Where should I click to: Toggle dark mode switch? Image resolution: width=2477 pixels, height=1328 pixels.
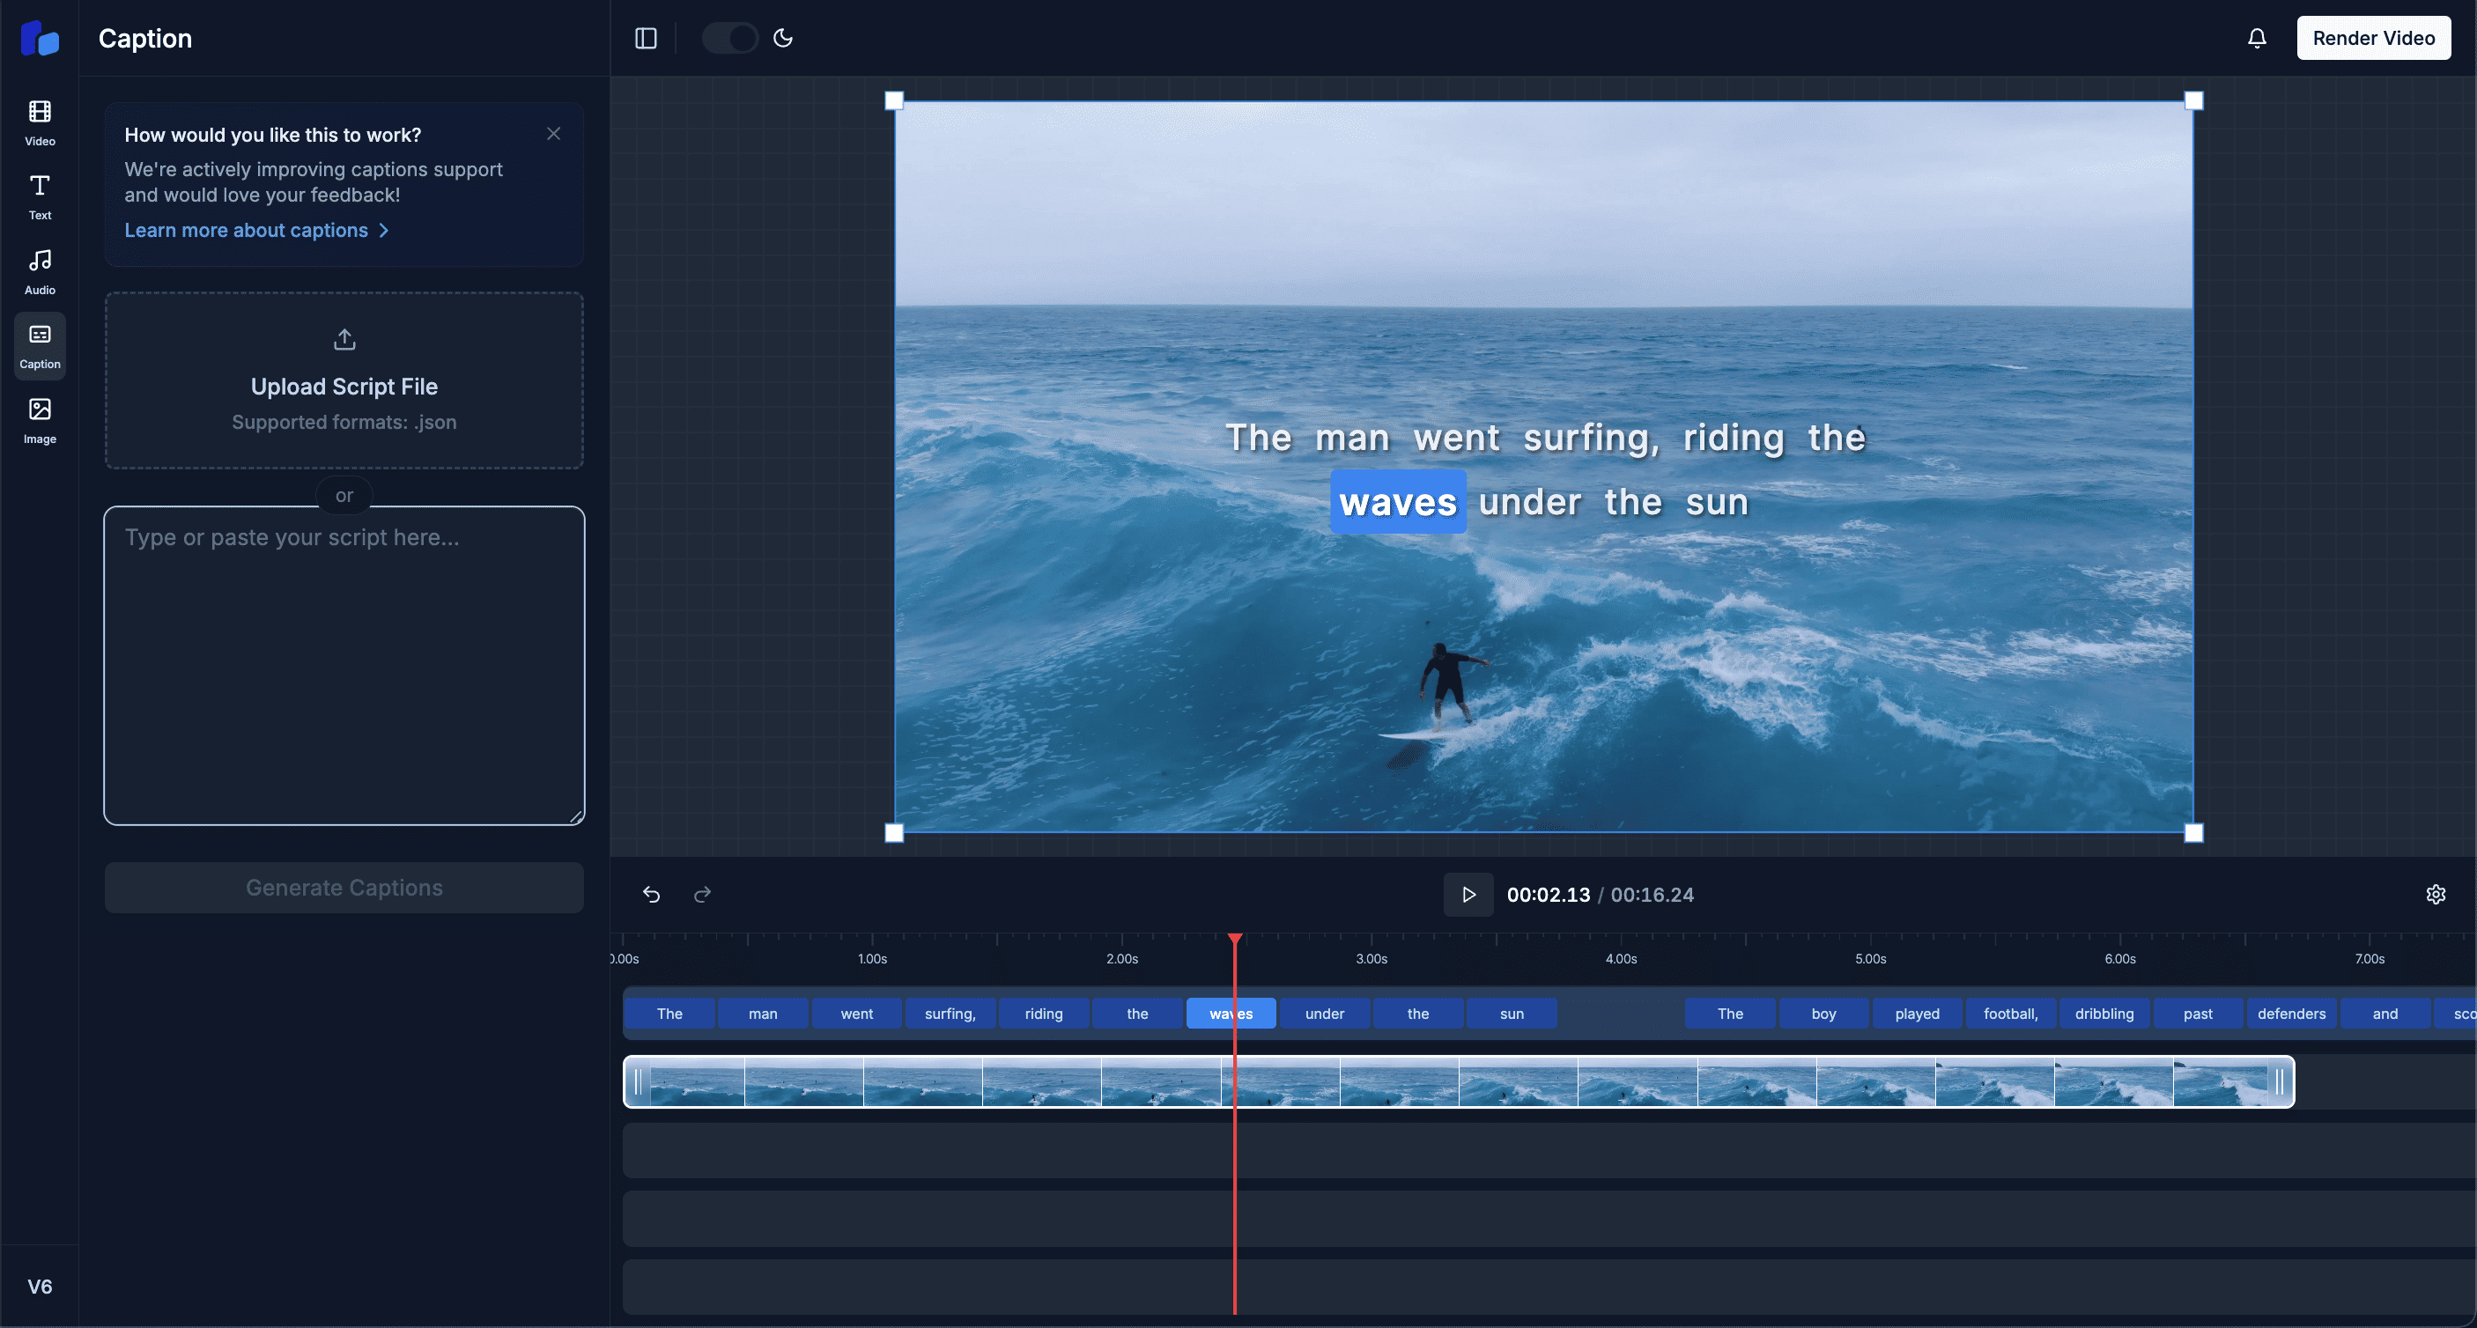[728, 38]
